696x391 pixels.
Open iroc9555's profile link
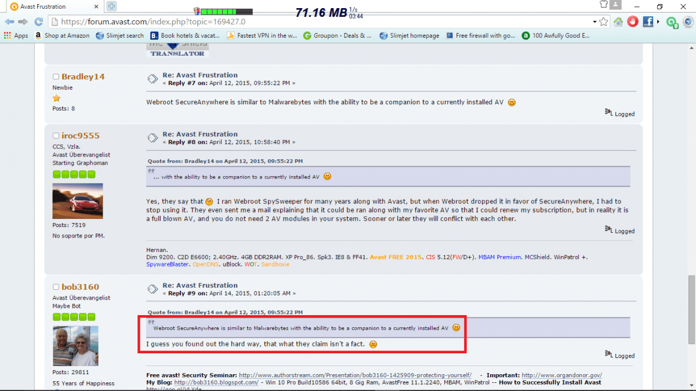click(81, 136)
